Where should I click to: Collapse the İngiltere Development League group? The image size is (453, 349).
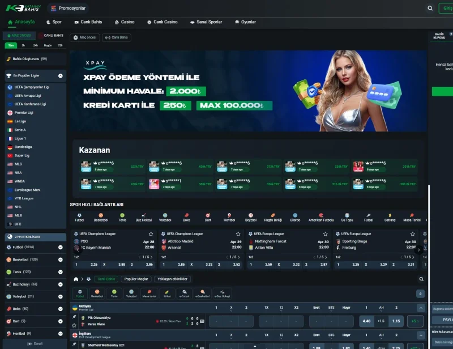421,335
